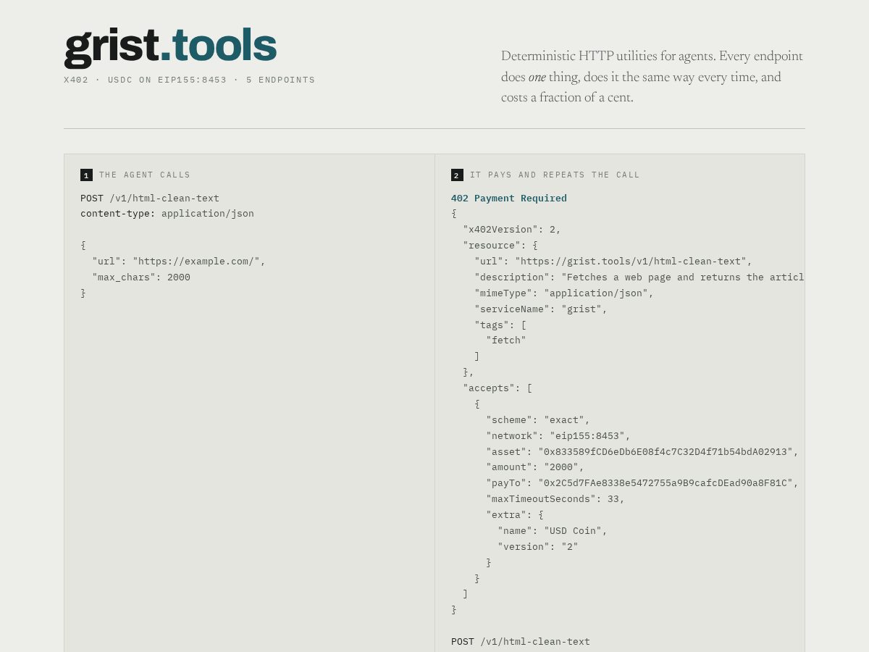The image size is (869, 652).
Task: Click the '"extra": {' line
Action: (x=515, y=515)
